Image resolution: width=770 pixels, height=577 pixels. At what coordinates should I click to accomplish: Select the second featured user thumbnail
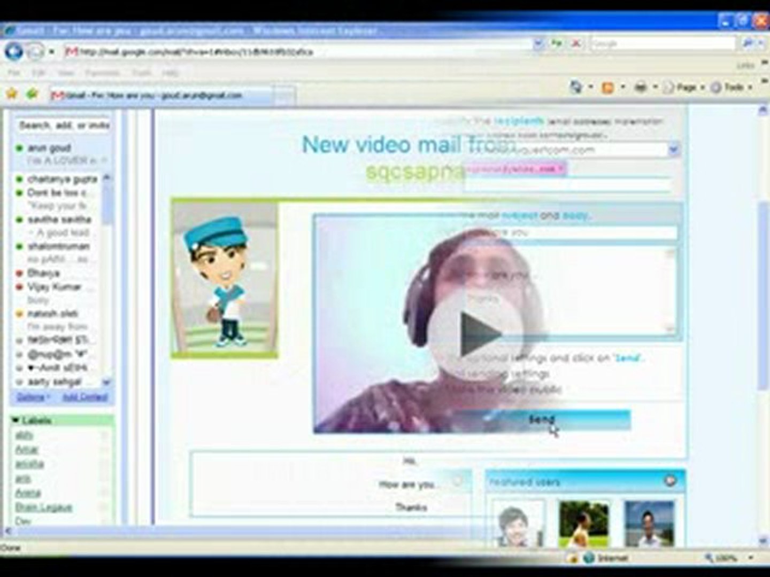pyautogui.click(x=583, y=524)
